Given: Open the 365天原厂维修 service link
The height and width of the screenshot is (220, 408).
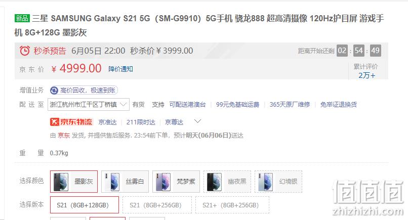Looking at the screenshot, I should [x=290, y=105].
